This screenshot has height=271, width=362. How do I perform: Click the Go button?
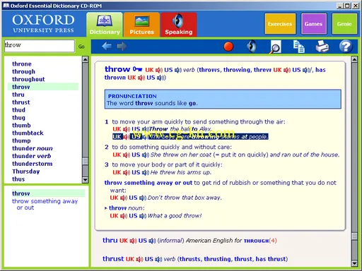[81, 47]
